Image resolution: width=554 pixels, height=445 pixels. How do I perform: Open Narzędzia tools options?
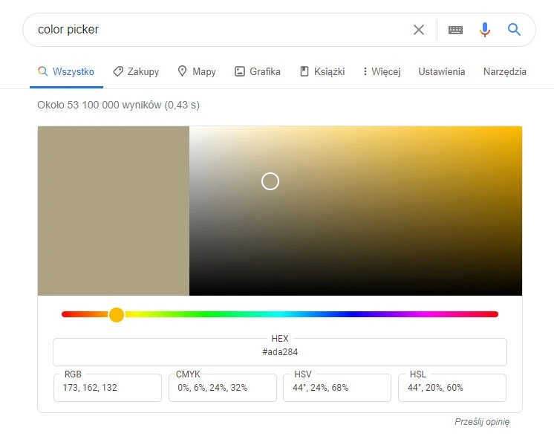(504, 72)
